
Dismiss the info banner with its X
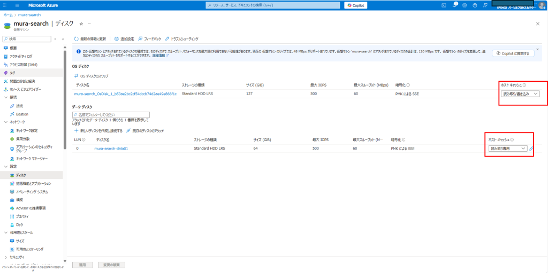[x=537, y=49]
